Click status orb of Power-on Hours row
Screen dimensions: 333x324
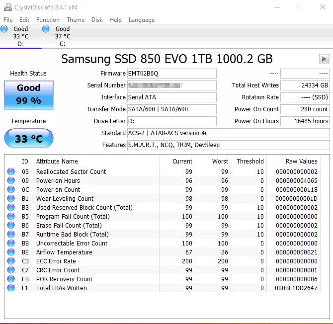tap(11, 180)
